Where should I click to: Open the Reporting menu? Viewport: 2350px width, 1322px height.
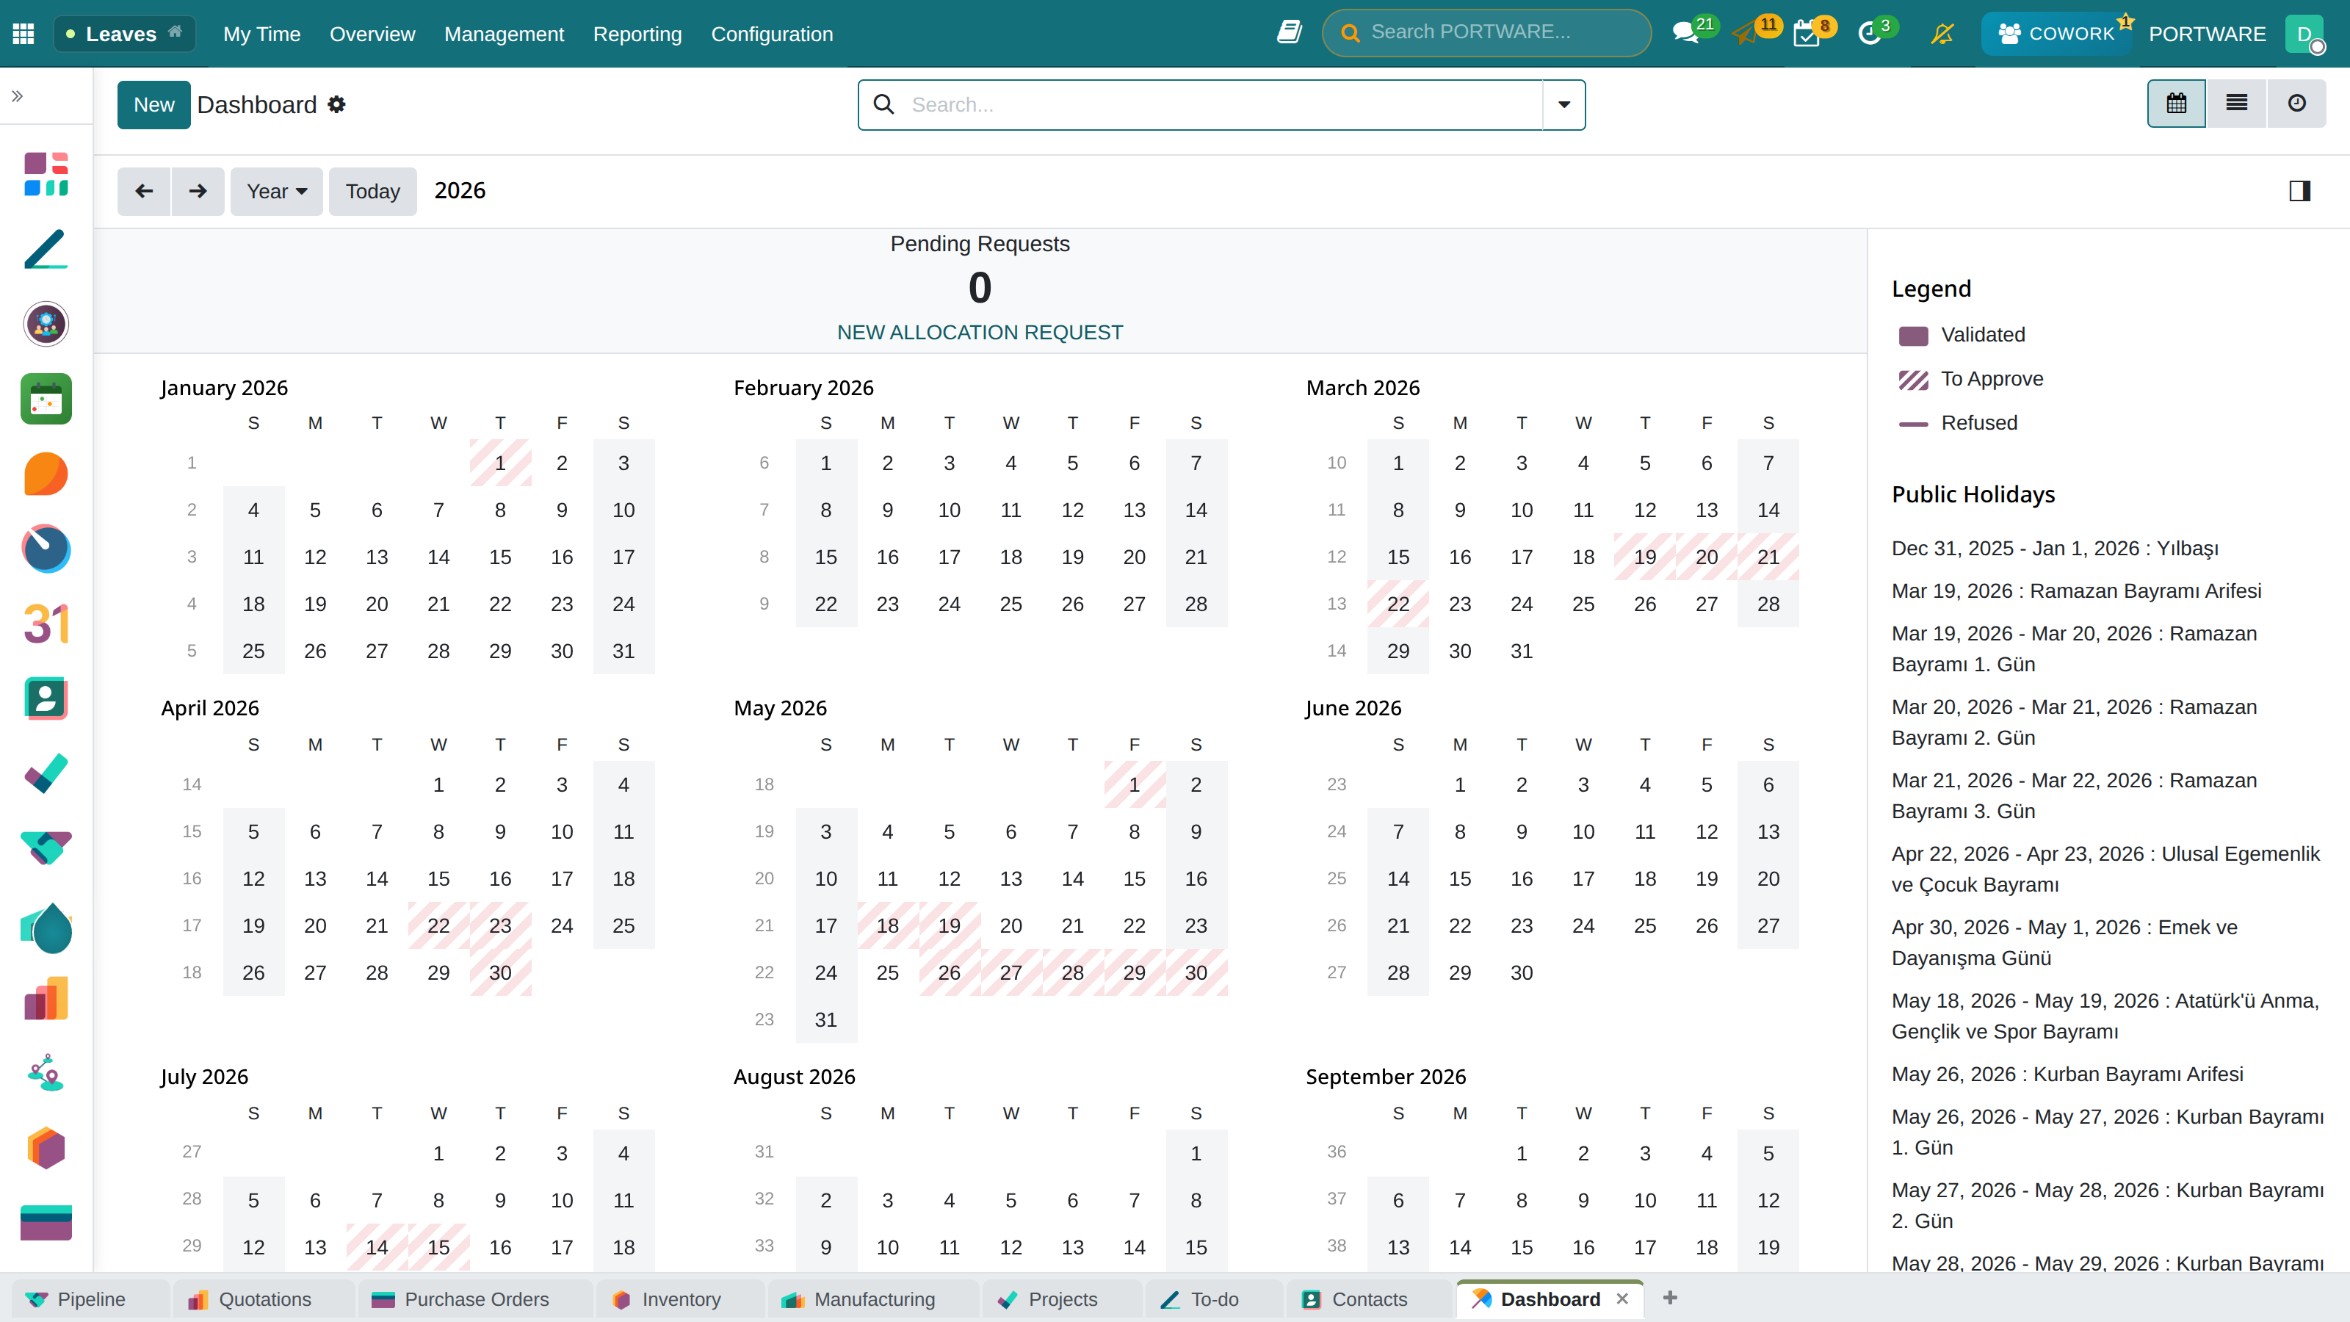(637, 34)
